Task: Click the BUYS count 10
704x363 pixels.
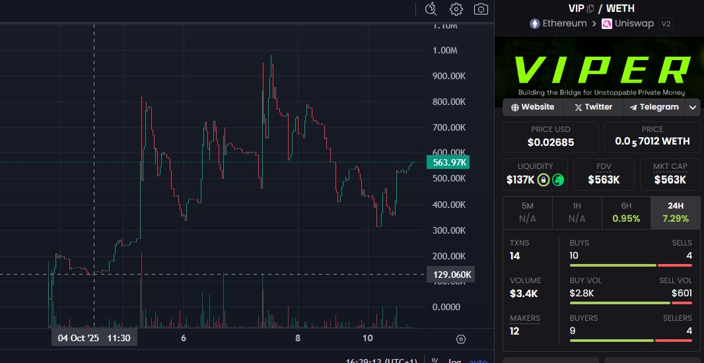Action: 574,256
